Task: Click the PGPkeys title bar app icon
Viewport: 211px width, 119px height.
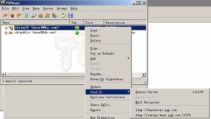Action: (3, 3)
